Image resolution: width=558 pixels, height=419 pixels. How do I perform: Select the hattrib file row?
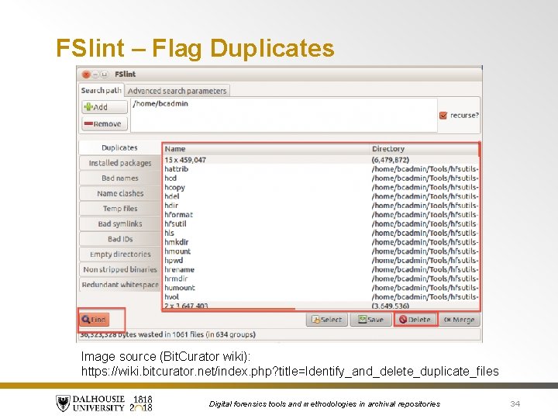pos(321,169)
